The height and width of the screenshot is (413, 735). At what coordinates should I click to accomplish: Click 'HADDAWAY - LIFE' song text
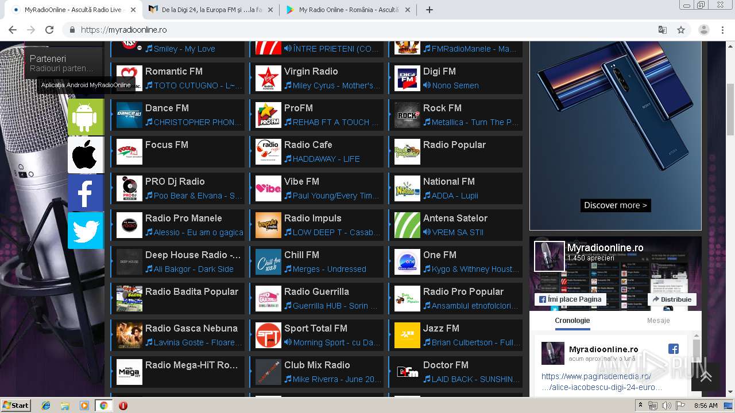(x=326, y=159)
